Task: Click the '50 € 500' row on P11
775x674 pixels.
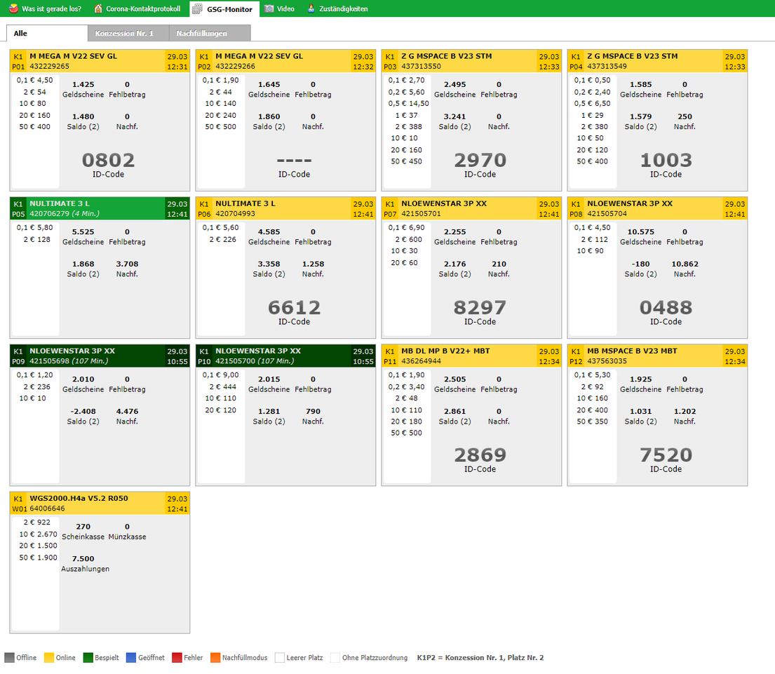Action: [x=406, y=433]
